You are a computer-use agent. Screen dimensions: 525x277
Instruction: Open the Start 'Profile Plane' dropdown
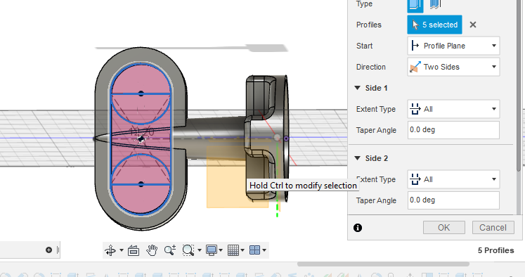click(x=453, y=46)
